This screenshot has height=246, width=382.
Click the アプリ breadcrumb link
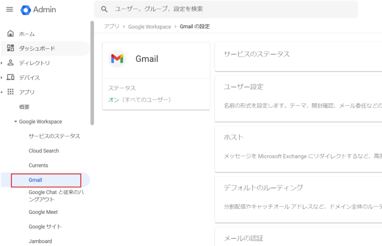tap(111, 27)
